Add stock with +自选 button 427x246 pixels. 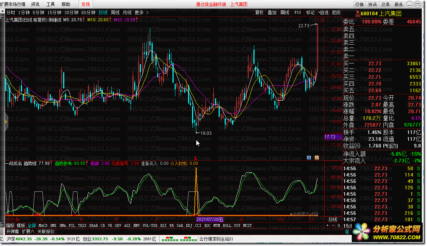pyautogui.click(x=323, y=12)
